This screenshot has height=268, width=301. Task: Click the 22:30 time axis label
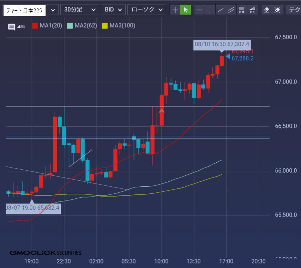[x=64, y=261]
